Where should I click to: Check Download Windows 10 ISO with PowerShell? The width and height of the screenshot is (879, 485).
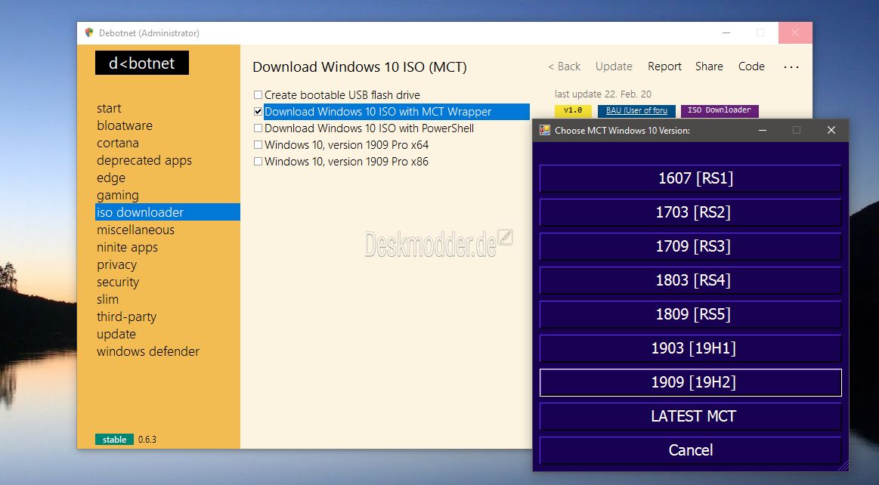tap(258, 128)
